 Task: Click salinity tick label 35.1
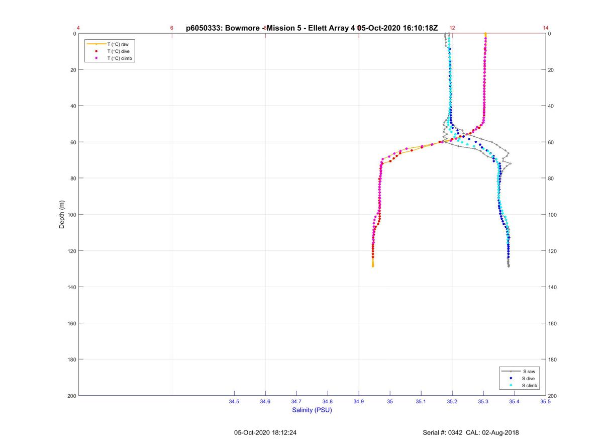(x=421, y=402)
